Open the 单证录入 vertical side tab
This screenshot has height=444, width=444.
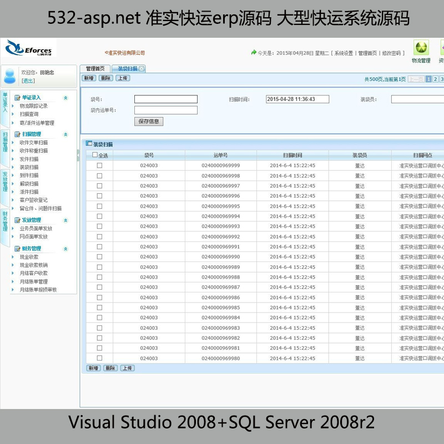click(x=5, y=108)
